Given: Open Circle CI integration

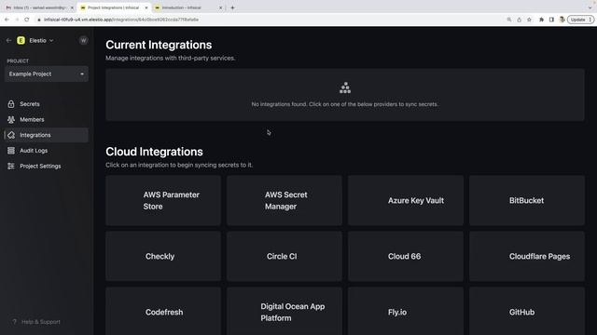Looking at the screenshot, I should 284,256.
